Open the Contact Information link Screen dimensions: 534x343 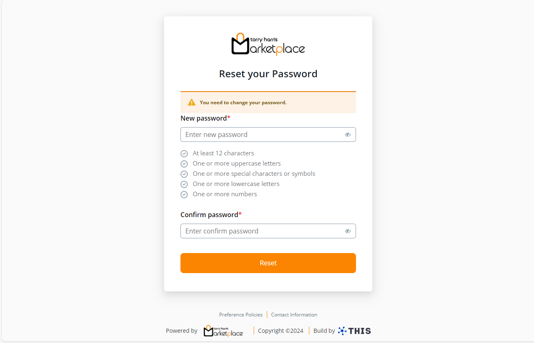pos(294,315)
